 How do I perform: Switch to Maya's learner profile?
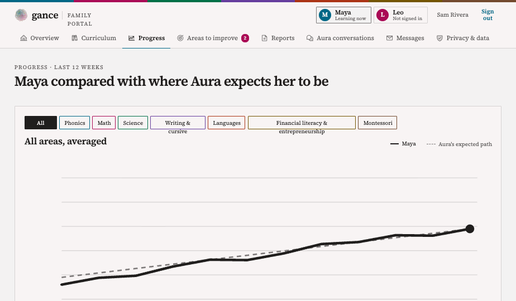tap(343, 15)
